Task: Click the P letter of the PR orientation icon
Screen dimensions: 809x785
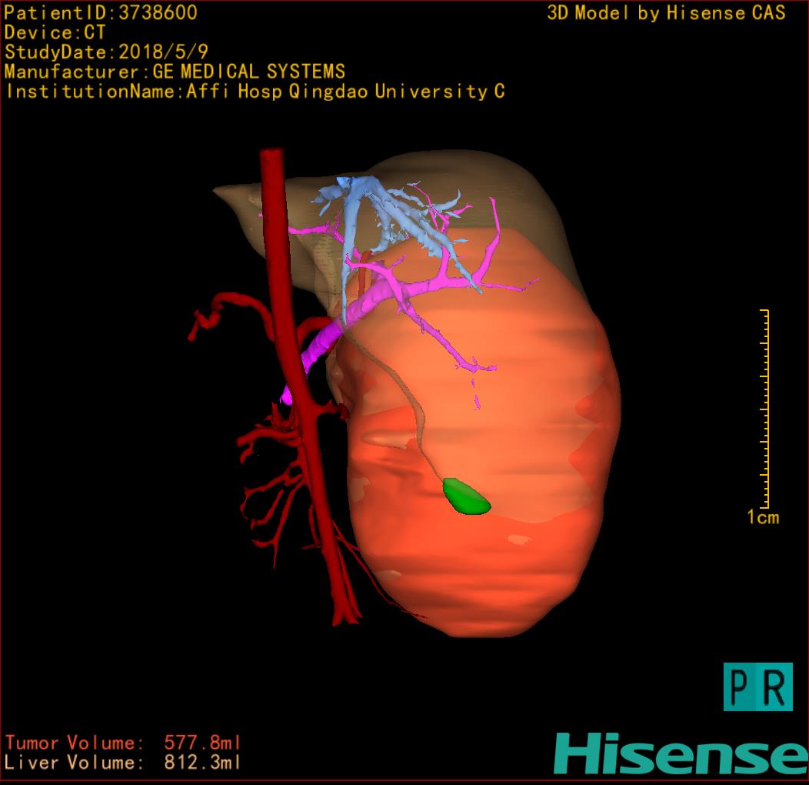Action: point(740,686)
